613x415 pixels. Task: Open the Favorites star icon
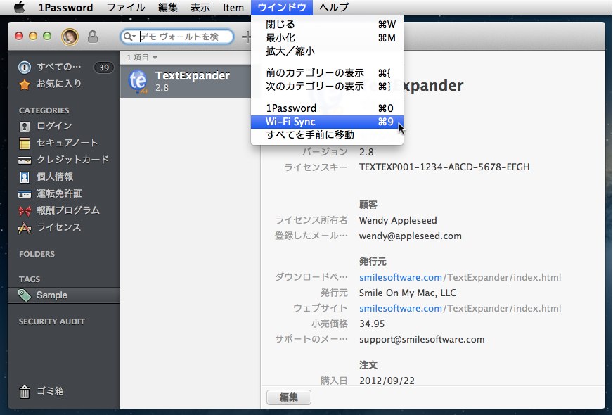(x=24, y=84)
